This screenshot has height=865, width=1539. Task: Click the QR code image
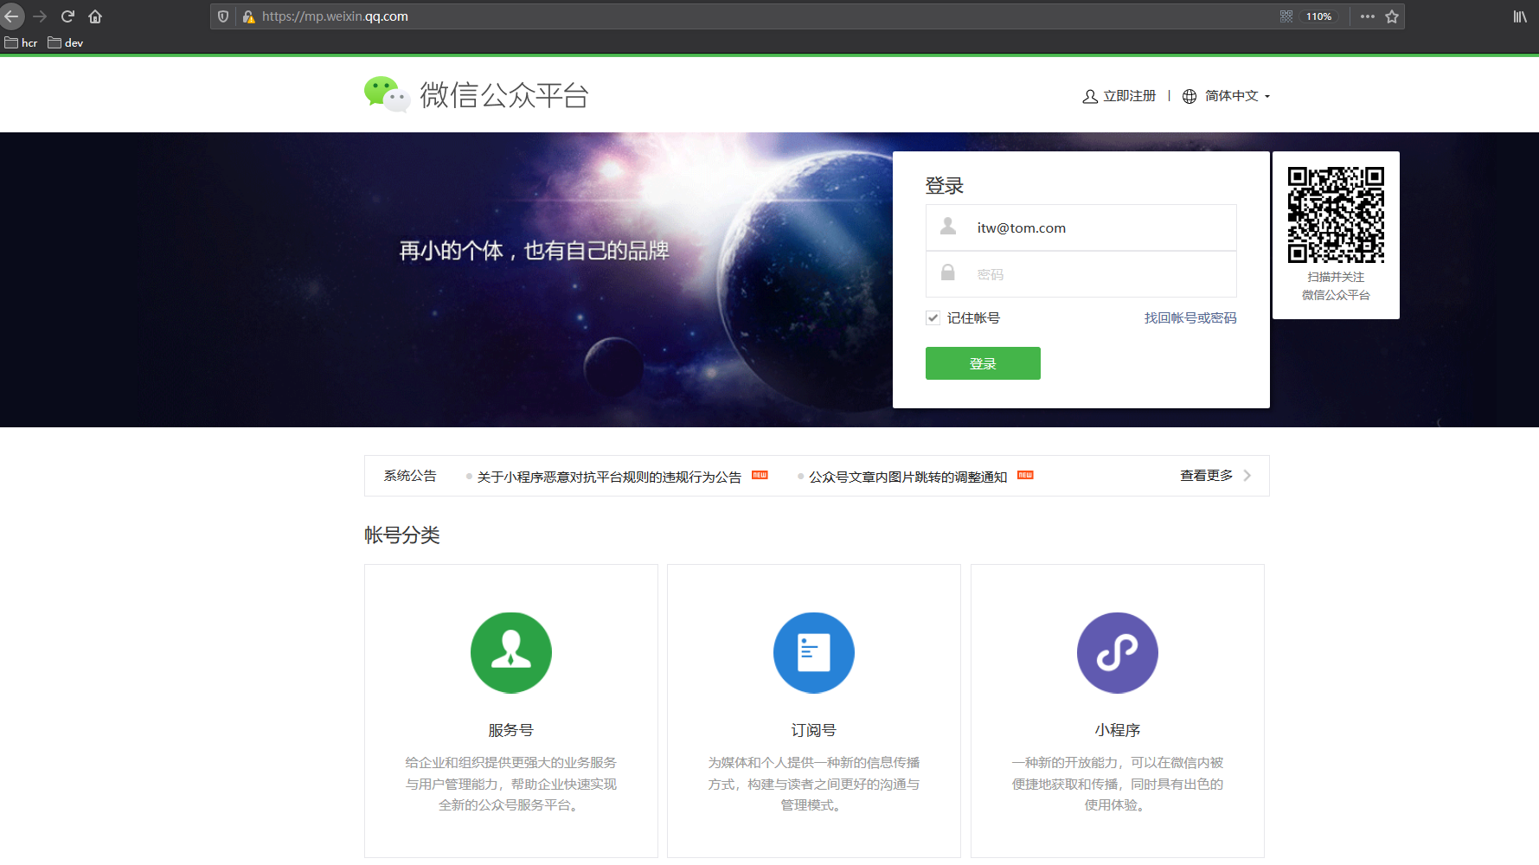coord(1336,215)
